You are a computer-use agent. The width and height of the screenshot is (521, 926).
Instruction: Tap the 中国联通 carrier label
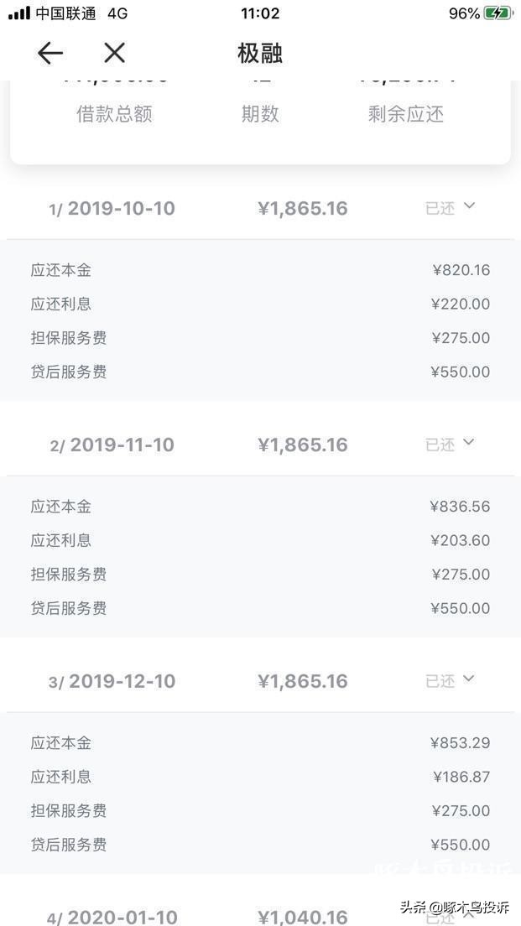coord(60,13)
